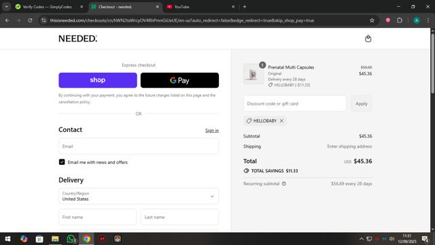
Task: Close the YouTube tab
Action: click(233, 7)
